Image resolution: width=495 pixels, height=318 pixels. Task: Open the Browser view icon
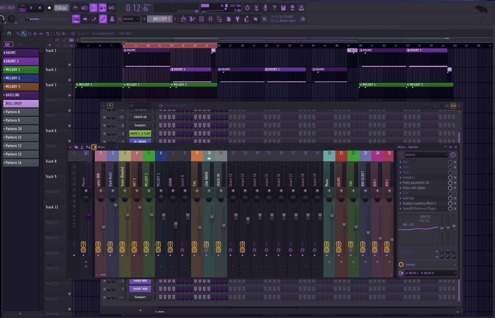220,19
